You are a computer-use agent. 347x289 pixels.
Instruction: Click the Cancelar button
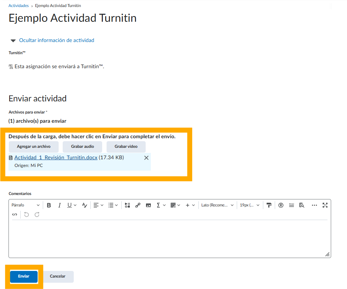pyautogui.click(x=58, y=276)
